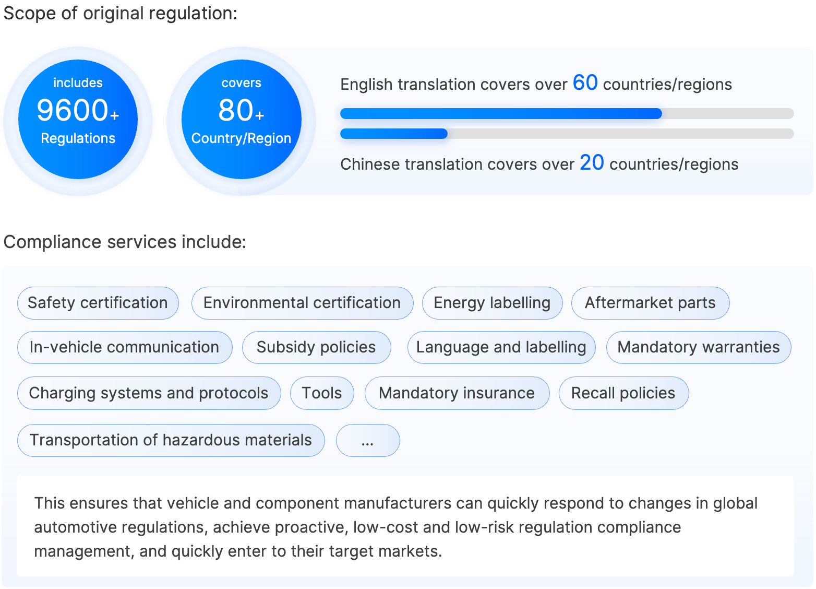
Task: Select the Aftermarket parts tag
Action: 651,303
